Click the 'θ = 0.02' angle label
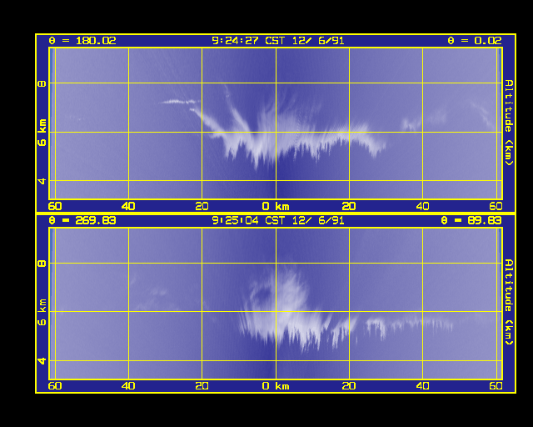533x427 pixels. 475,41
